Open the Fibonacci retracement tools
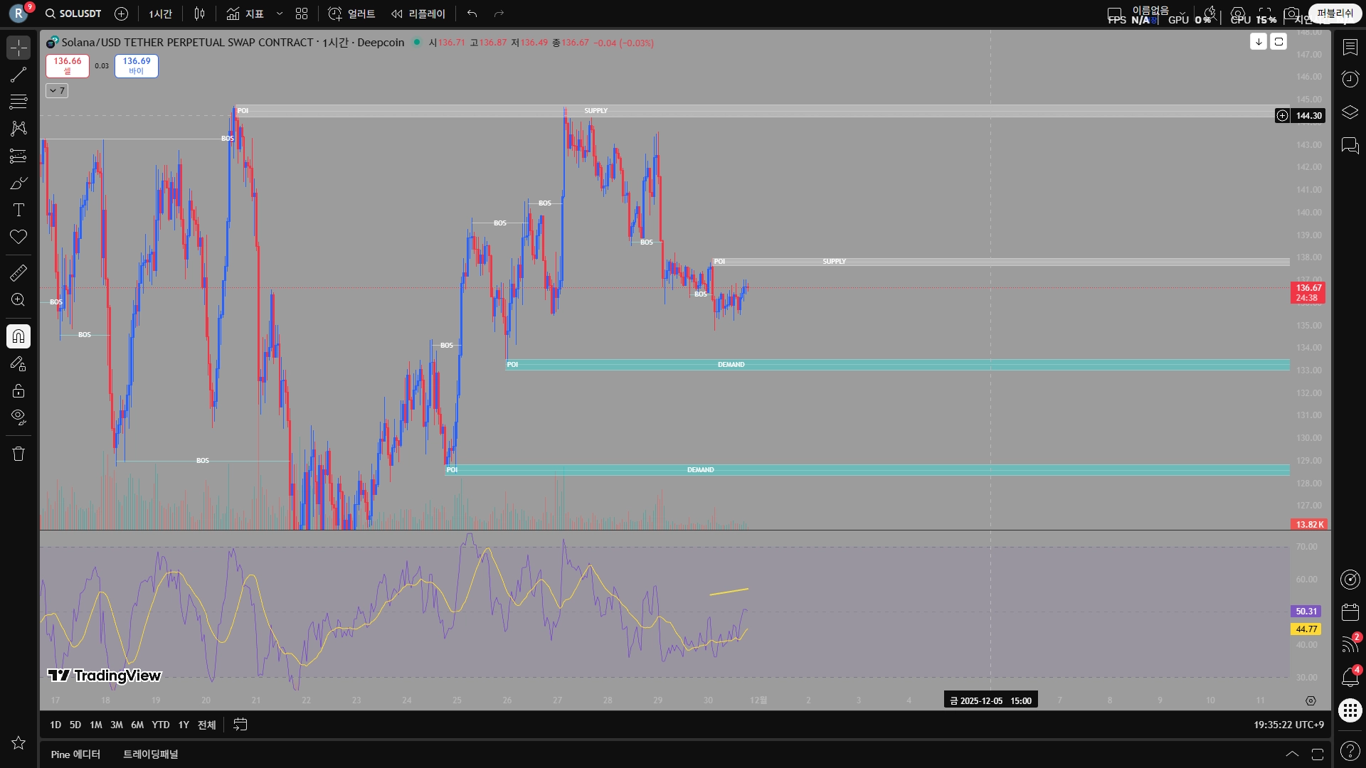Image resolution: width=1366 pixels, height=768 pixels. point(18,102)
